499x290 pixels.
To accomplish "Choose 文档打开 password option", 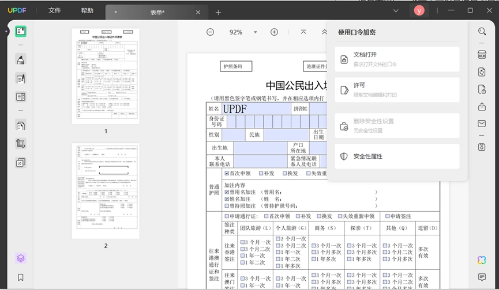I will 397,59.
